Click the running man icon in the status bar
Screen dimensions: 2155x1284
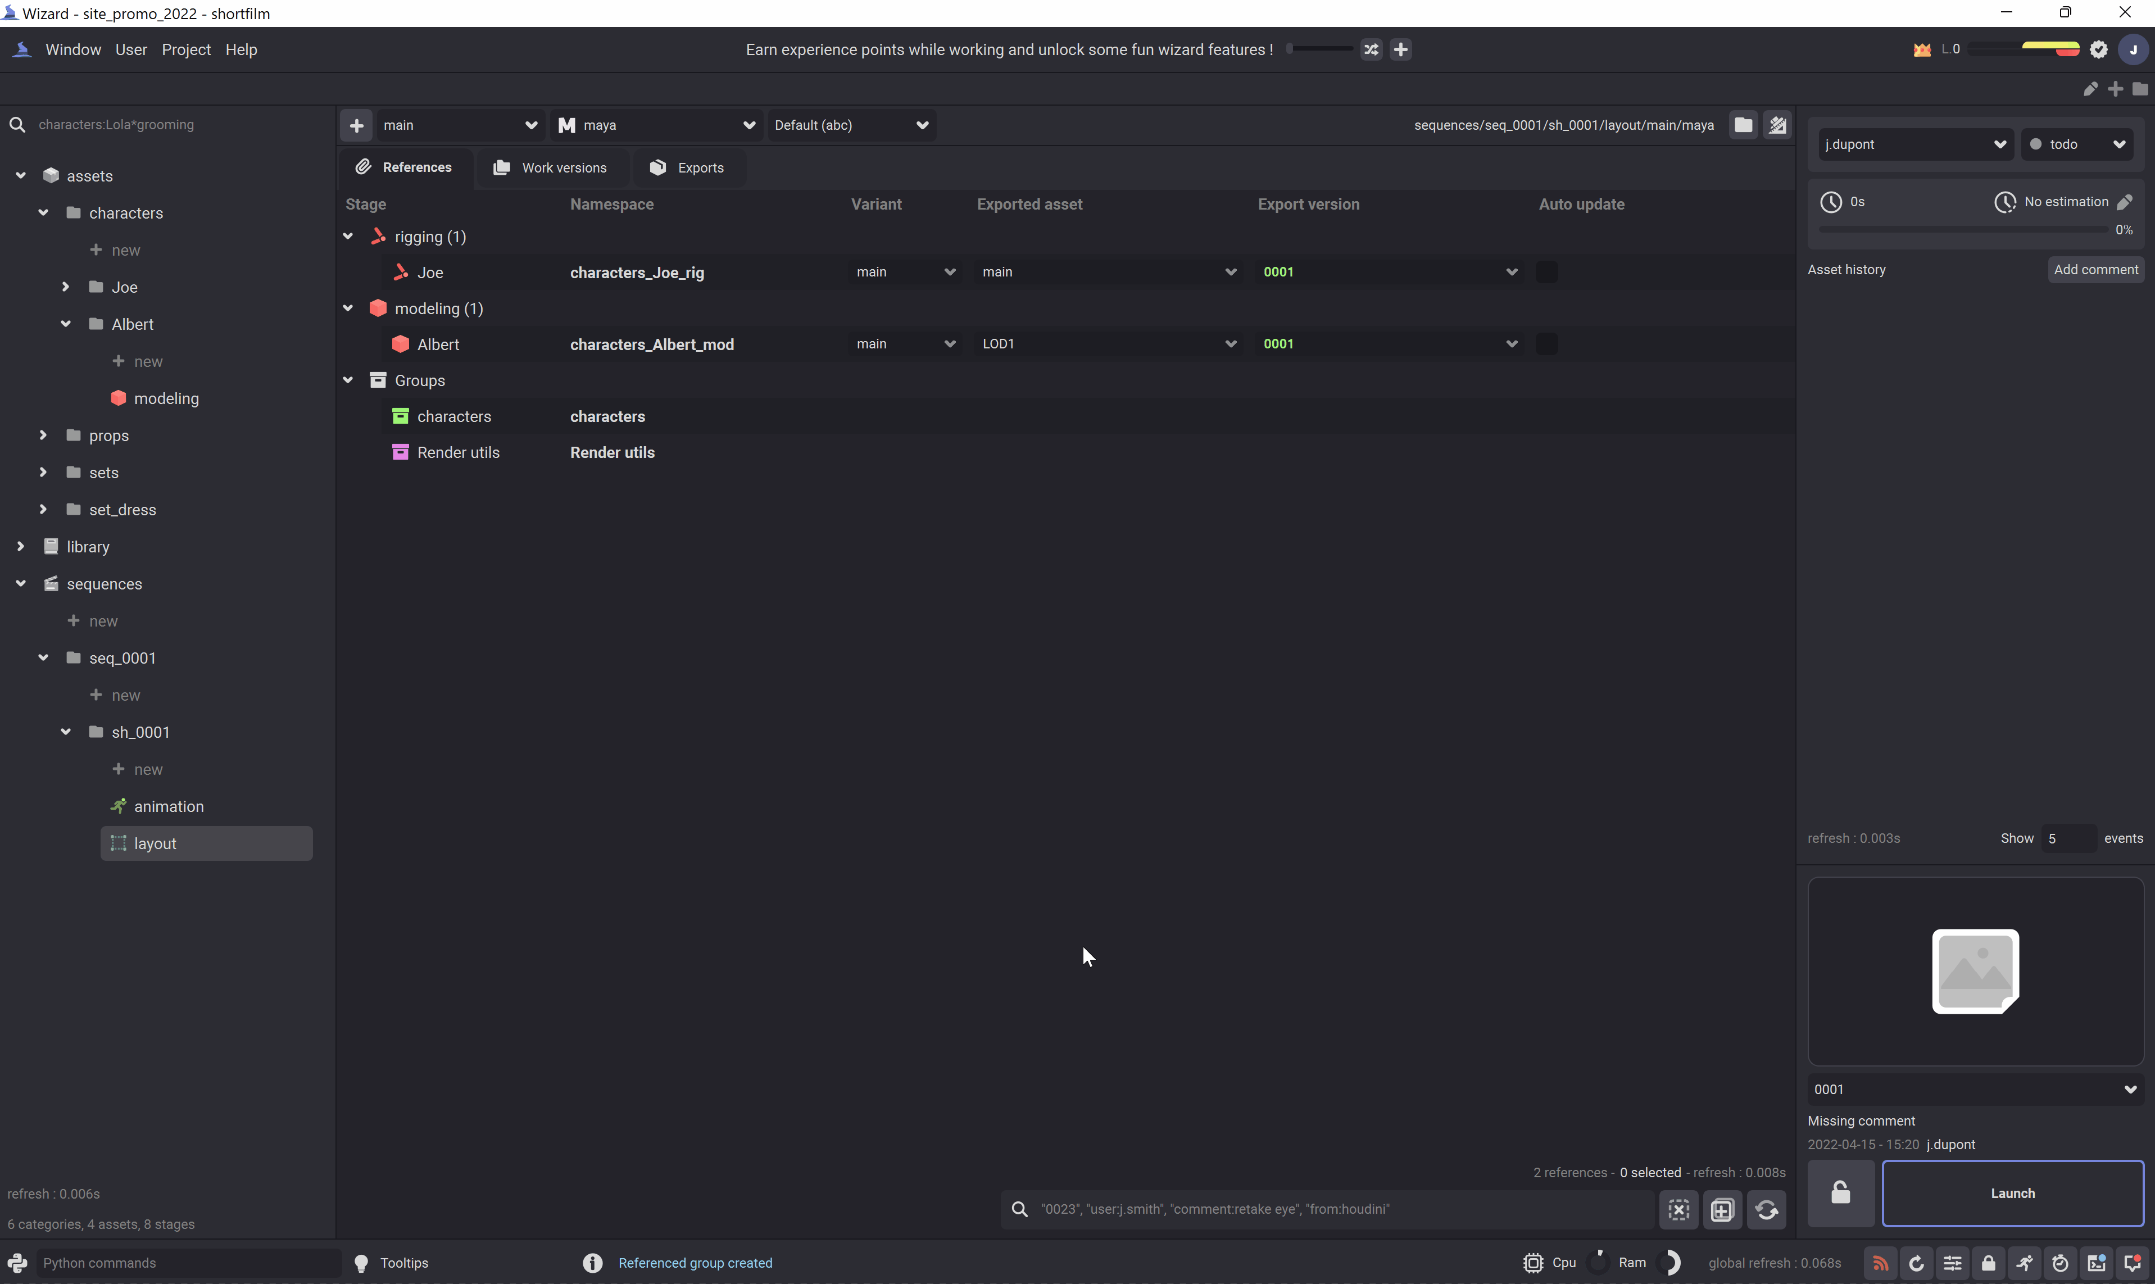(x=2025, y=1263)
